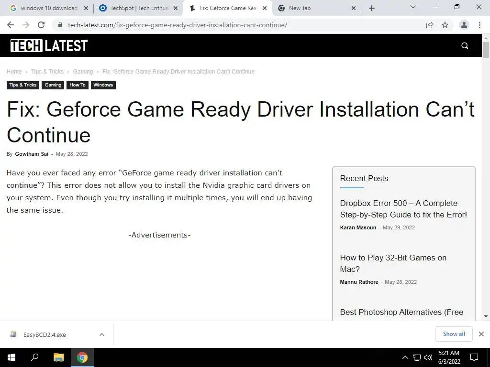The image size is (490, 367).
Task: Close the downloads bar
Action: coord(481,334)
